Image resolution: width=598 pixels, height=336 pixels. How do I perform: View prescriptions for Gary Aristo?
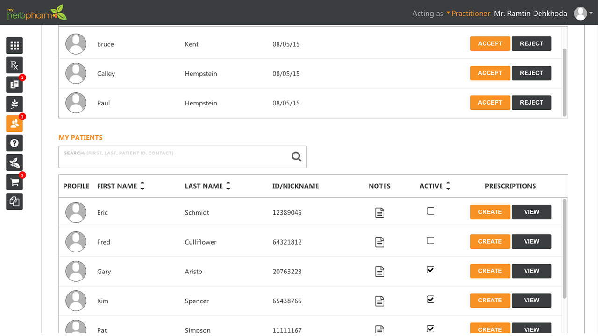532,271
